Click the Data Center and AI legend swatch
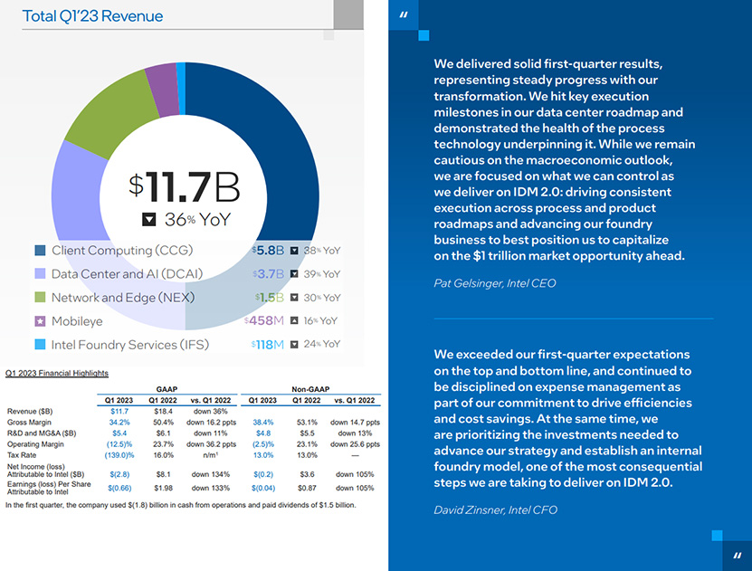 tap(41, 274)
